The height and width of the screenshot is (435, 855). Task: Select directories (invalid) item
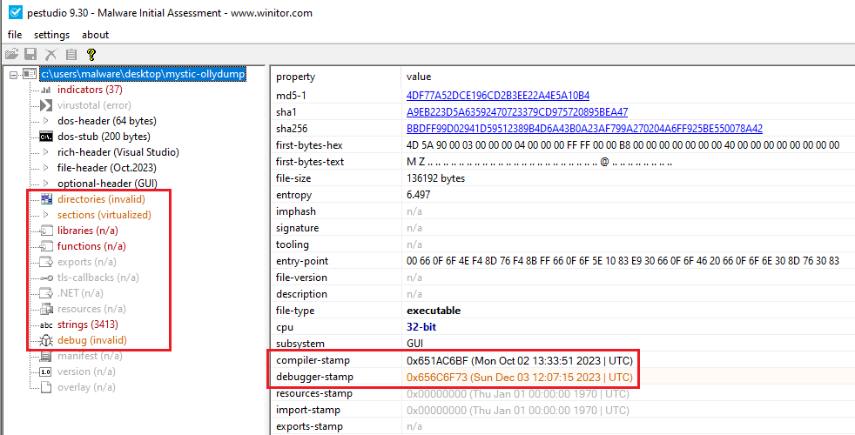click(101, 199)
